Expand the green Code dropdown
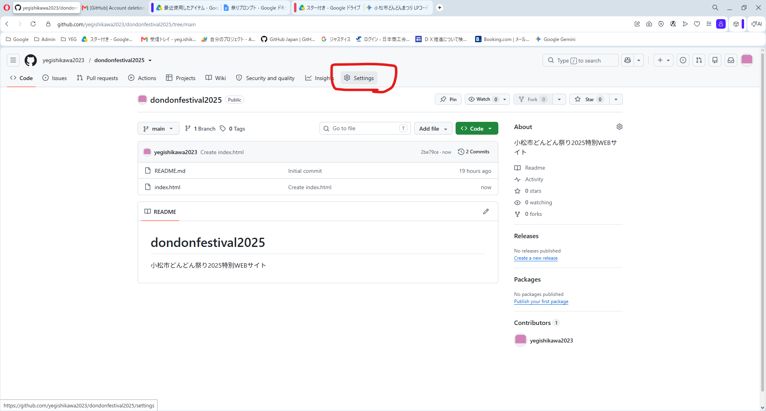 point(477,129)
